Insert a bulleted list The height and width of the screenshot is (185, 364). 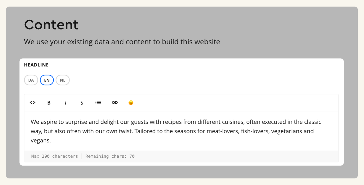coord(98,103)
